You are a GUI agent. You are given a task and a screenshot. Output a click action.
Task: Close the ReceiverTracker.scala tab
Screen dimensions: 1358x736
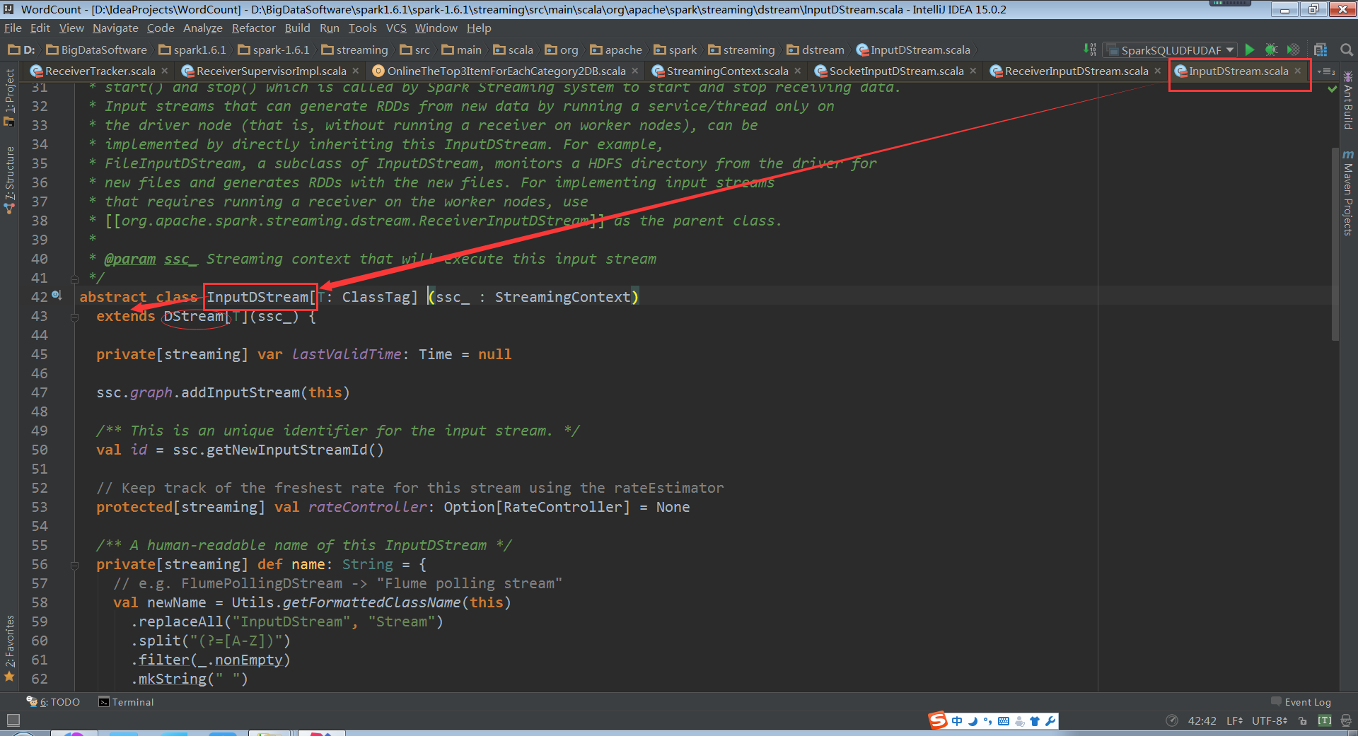165,71
